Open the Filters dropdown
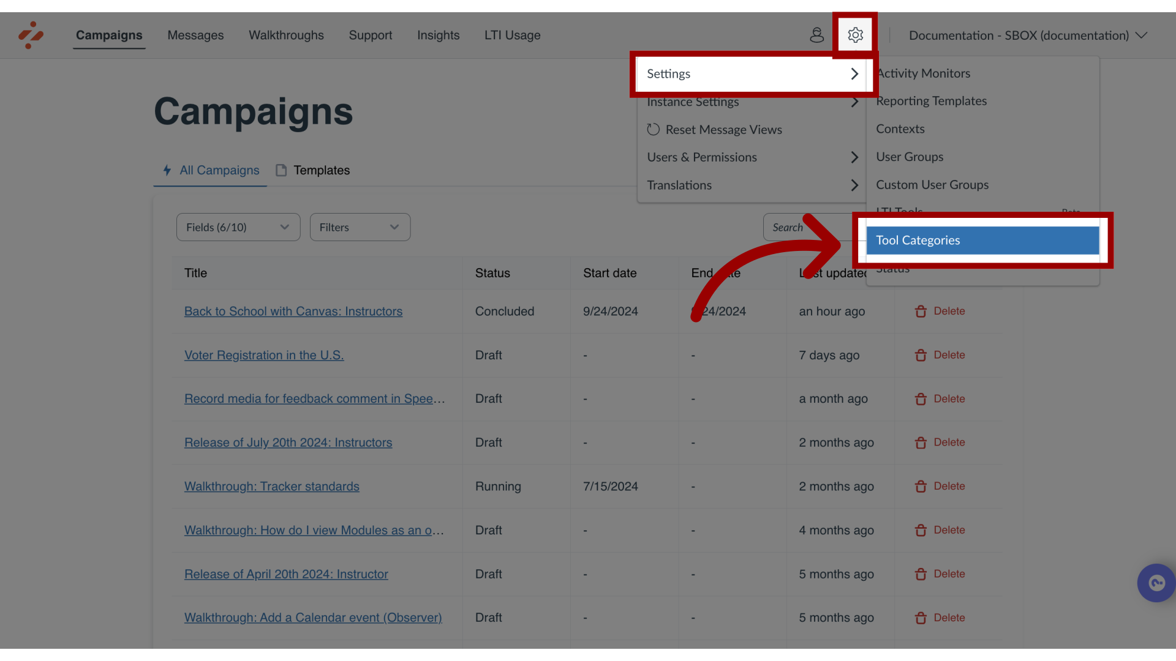This screenshot has width=1176, height=661. point(360,227)
